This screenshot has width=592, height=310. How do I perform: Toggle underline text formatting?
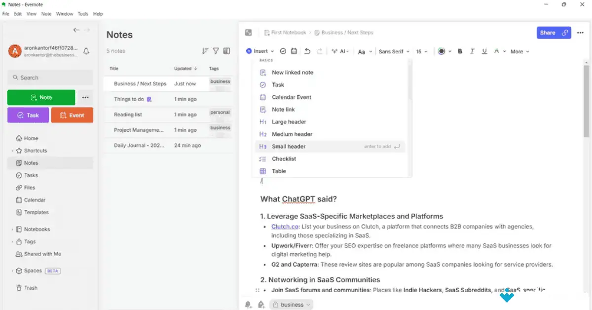point(484,51)
